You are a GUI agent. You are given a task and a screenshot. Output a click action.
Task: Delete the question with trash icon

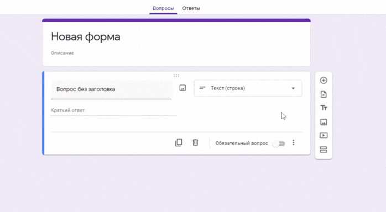click(195, 142)
